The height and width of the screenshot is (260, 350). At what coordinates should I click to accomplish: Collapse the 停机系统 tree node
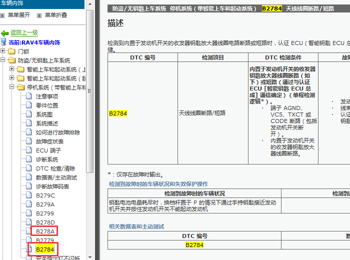click(x=11, y=87)
